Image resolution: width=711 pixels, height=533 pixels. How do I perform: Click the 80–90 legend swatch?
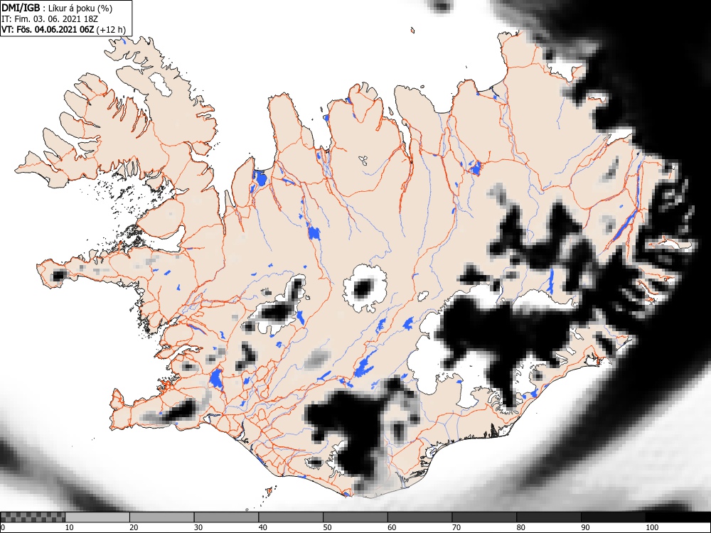pyautogui.click(x=548, y=517)
